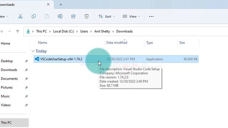Unpin Downloads using its pin icon
The width and height of the screenshot is (228, 128).
click(26, 70)
